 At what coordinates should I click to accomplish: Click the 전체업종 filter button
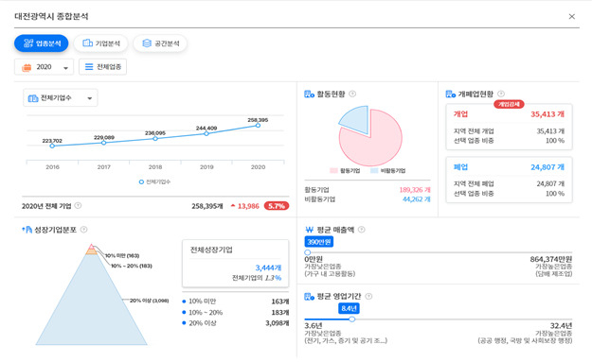point(102,67)
